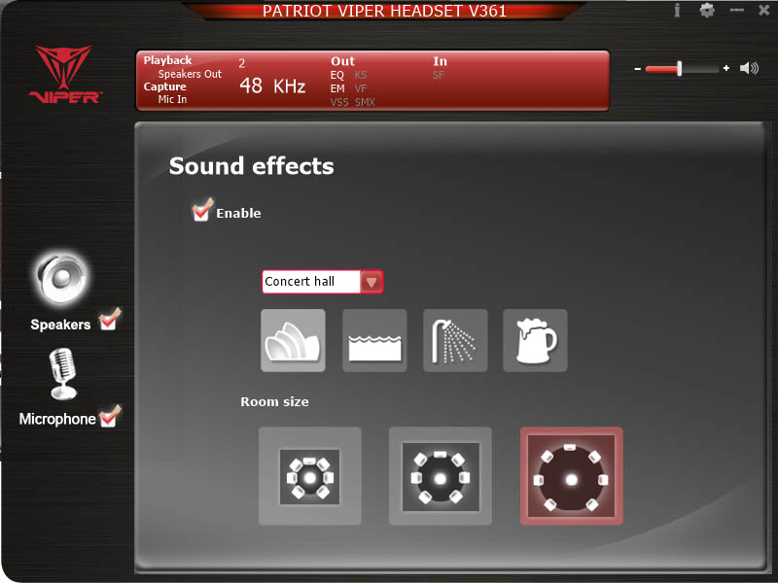778x583 pixels.
Task: Mute the volume speaker icon
Action: tap(749, 68)
